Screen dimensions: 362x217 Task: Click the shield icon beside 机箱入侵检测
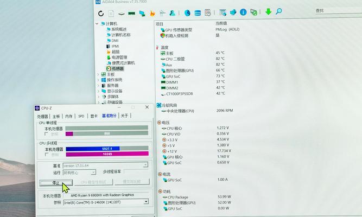(x=162, y=36)
